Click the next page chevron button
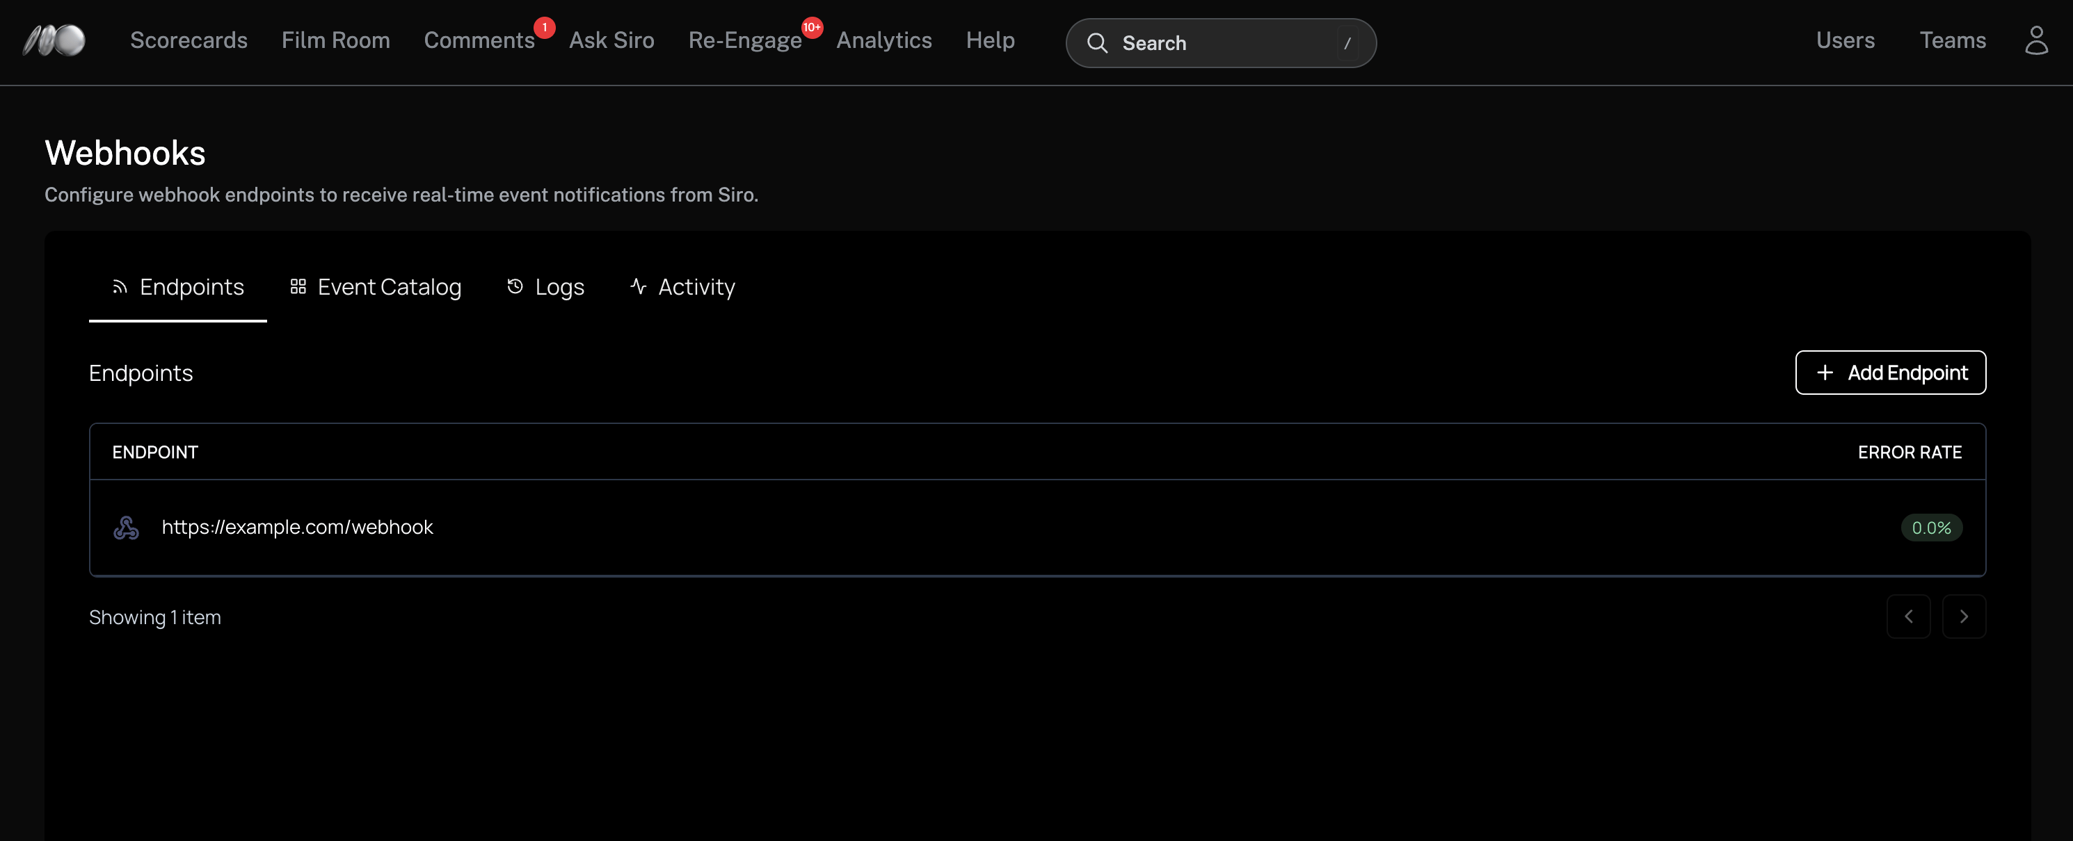2073x841 pixels. pyautogui.click(x=1964, y=617)
